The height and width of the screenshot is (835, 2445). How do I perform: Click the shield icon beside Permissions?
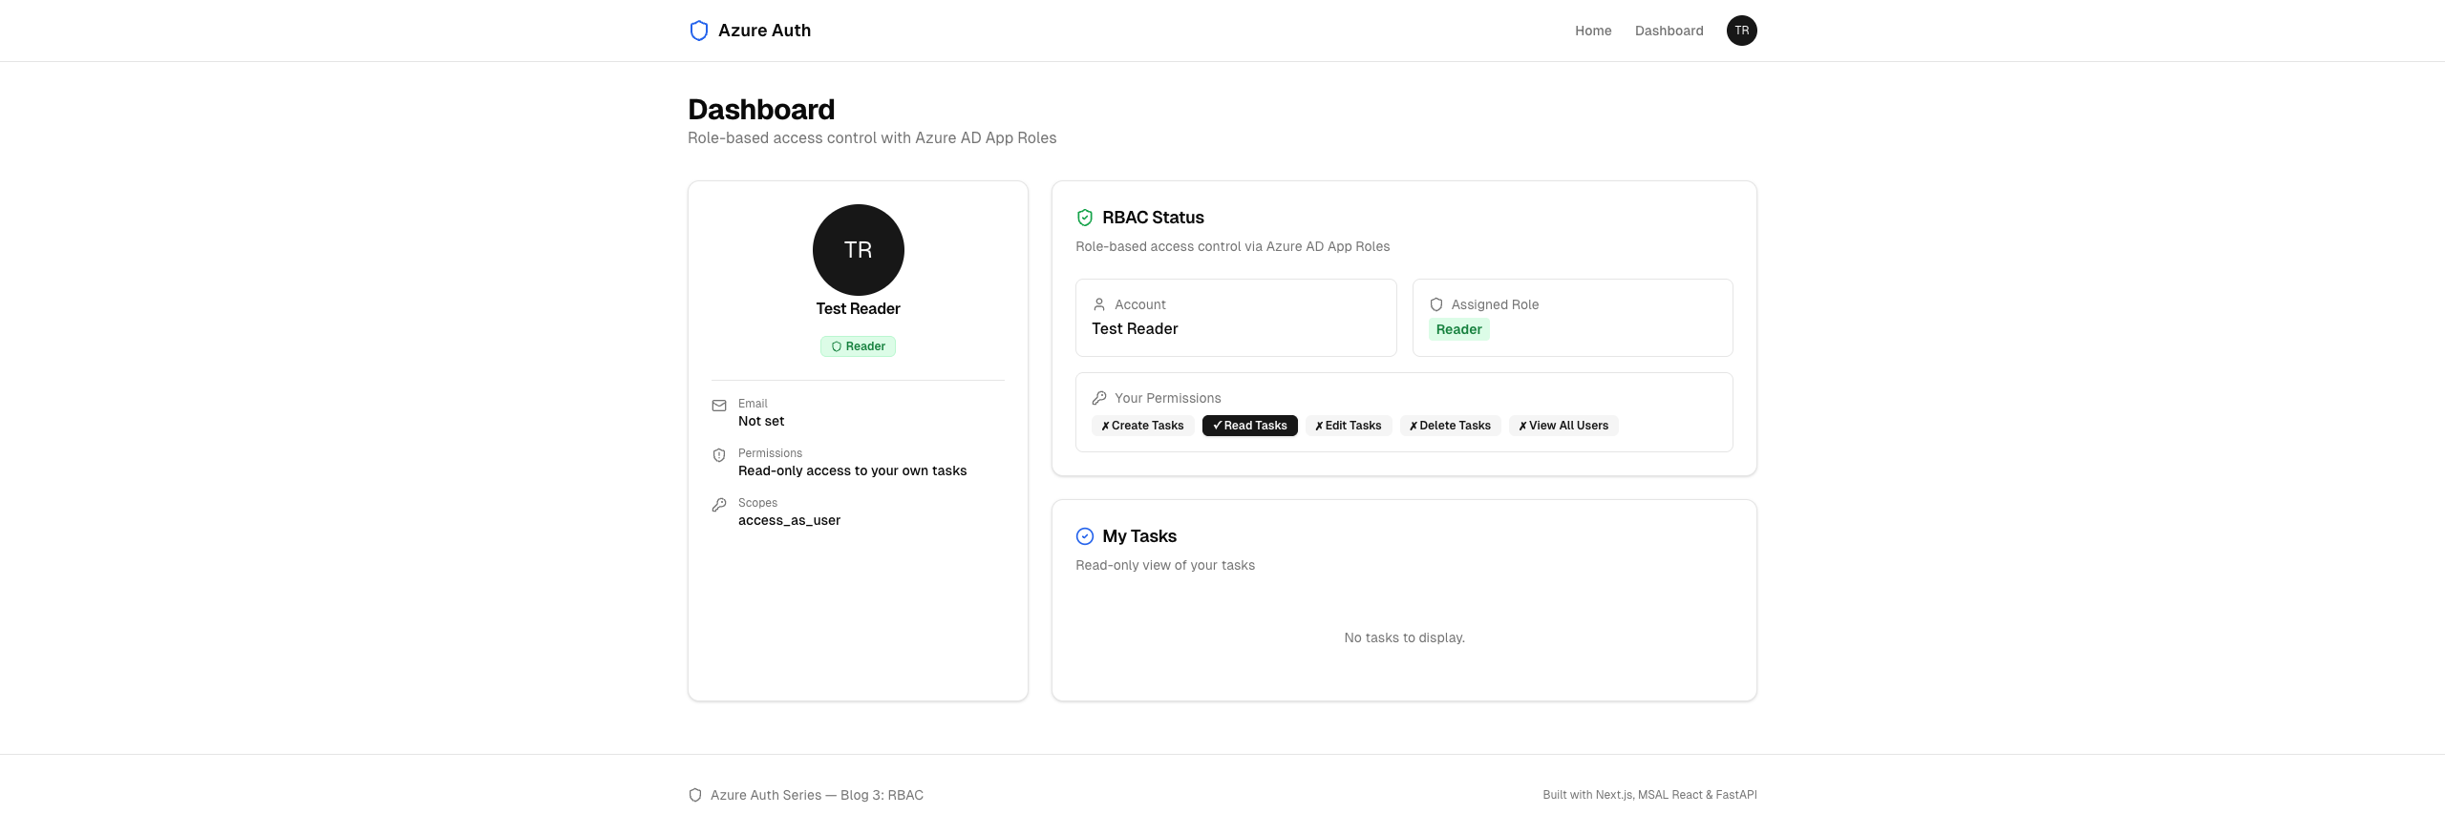(x=719, y=455)
